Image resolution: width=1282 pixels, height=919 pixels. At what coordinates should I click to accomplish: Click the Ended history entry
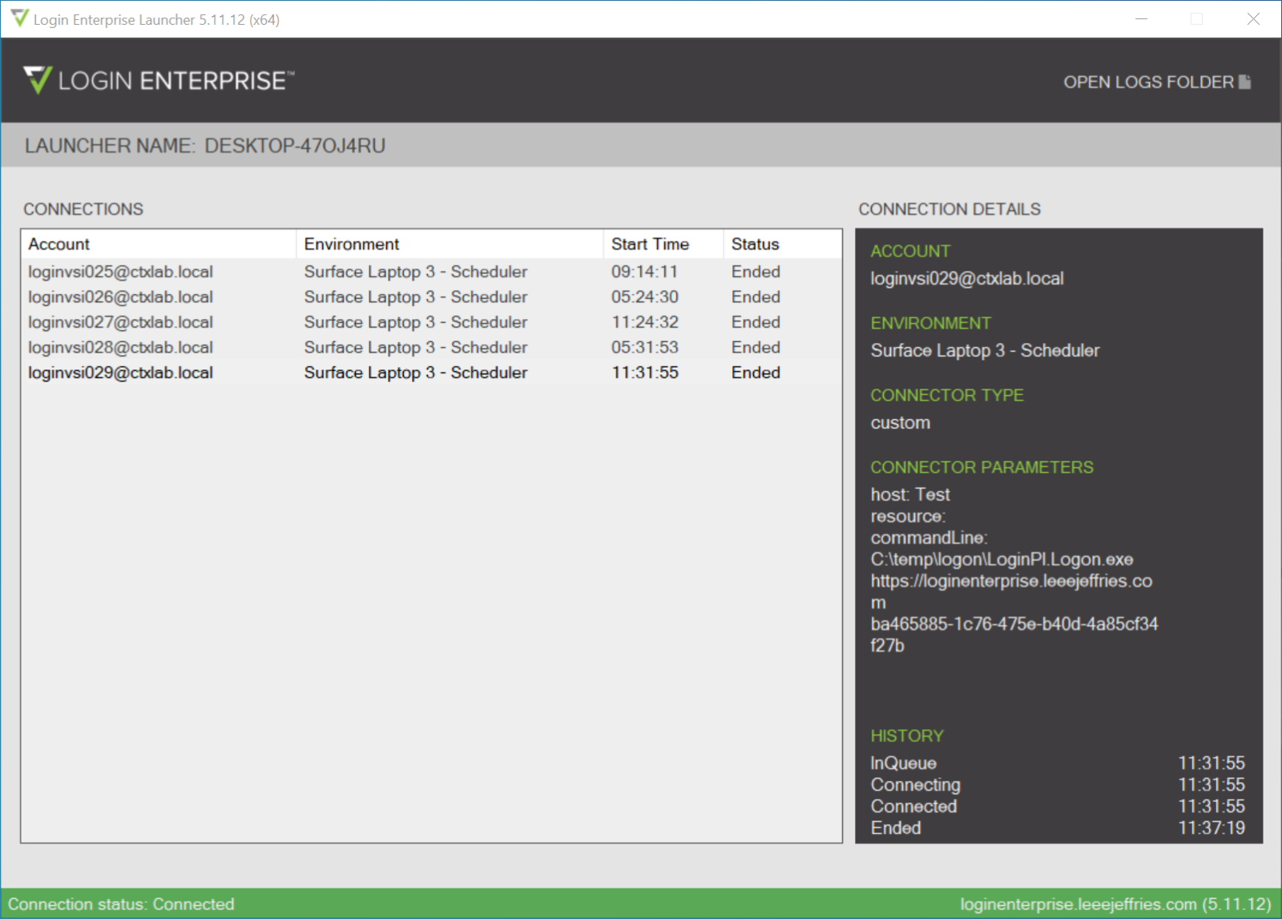896,828
